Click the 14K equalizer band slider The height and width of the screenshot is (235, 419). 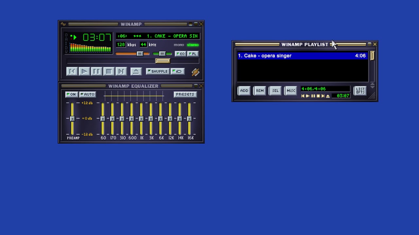point(180,119)
